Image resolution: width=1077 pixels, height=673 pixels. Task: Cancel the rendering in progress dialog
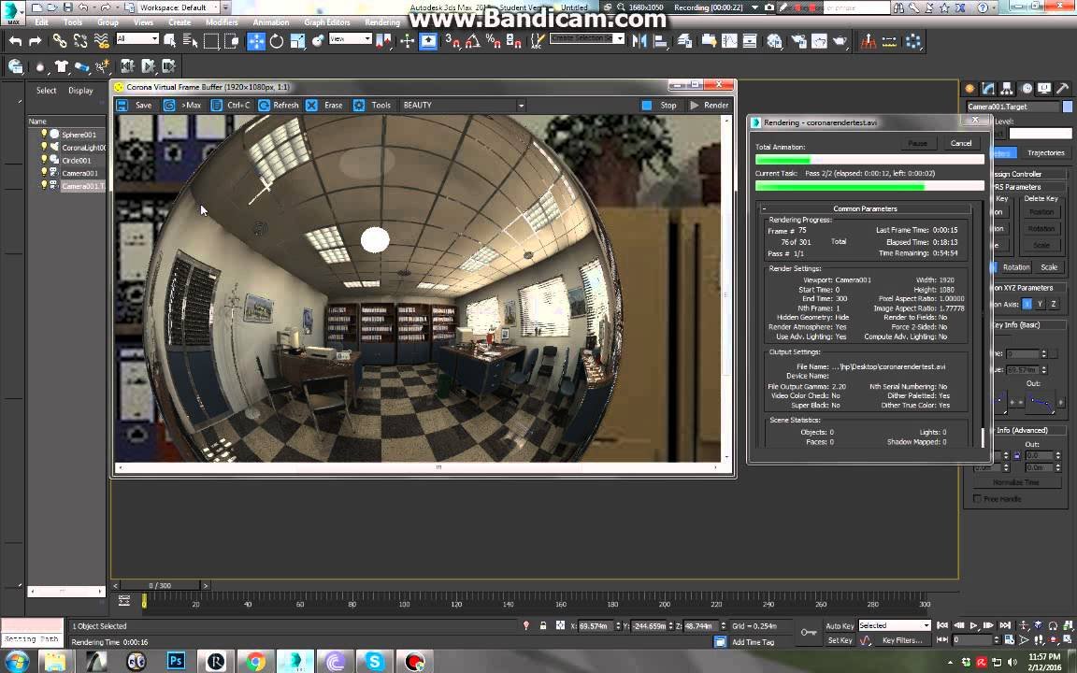pos(960,143)
